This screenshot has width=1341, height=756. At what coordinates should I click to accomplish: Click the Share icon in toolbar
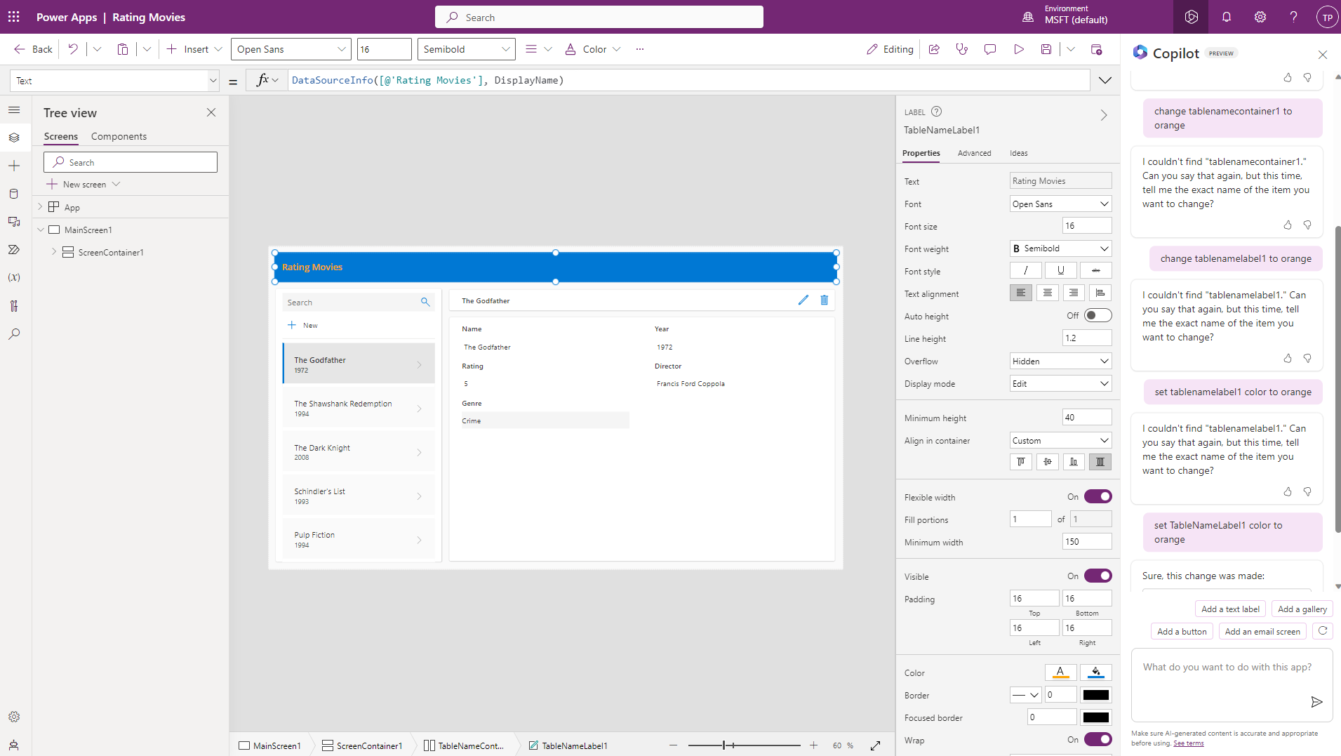click(934, 49)
